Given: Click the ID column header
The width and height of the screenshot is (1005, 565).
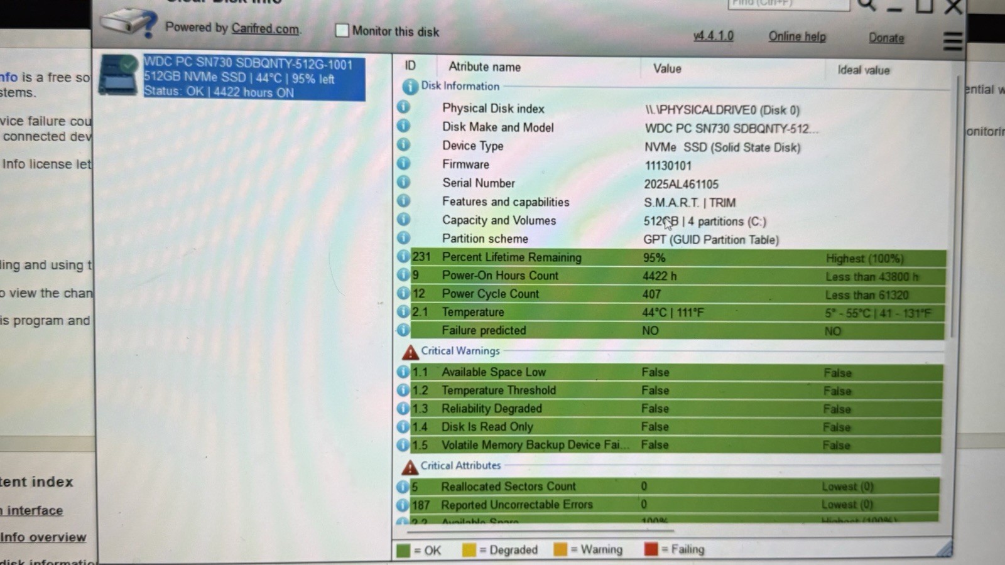Looking at the screenshot, I should click(410, 65).
